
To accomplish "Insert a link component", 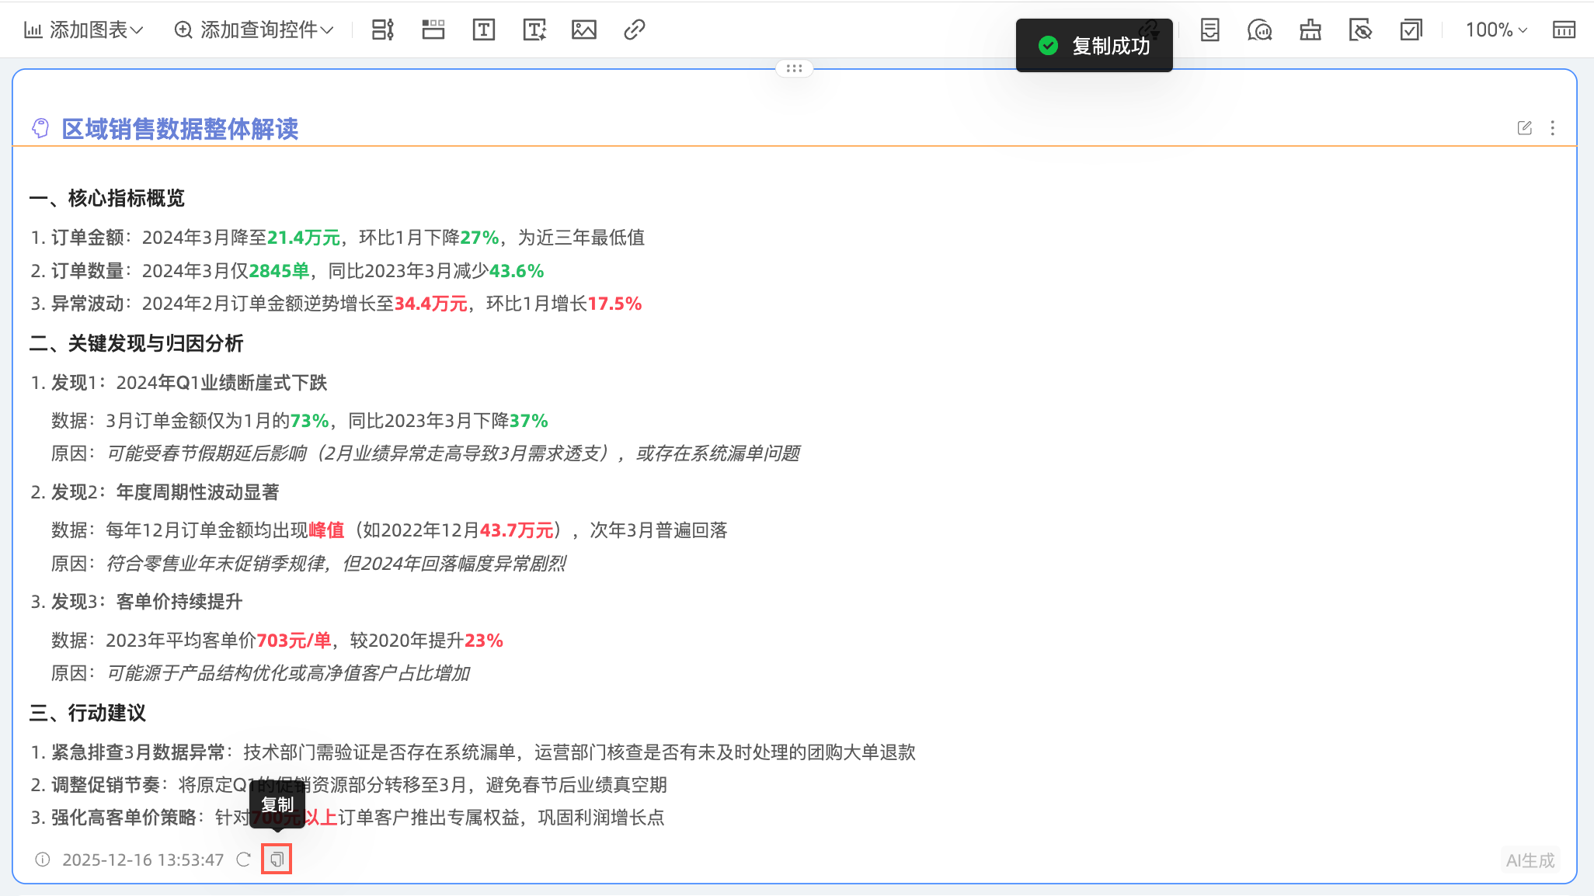I will (x=635, y=30).
